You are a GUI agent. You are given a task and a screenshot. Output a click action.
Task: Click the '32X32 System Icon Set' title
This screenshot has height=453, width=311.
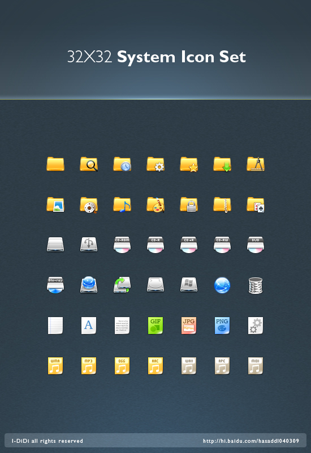[157, 57]
